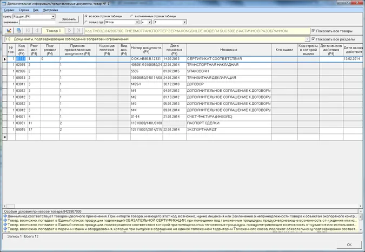Click the new row asterisk marker

pos(5,137)
